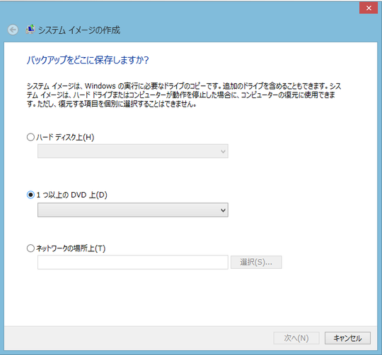Viewport: 382px width, 355px height.
Task: Click the back arrow button
Action: [13, 30]
